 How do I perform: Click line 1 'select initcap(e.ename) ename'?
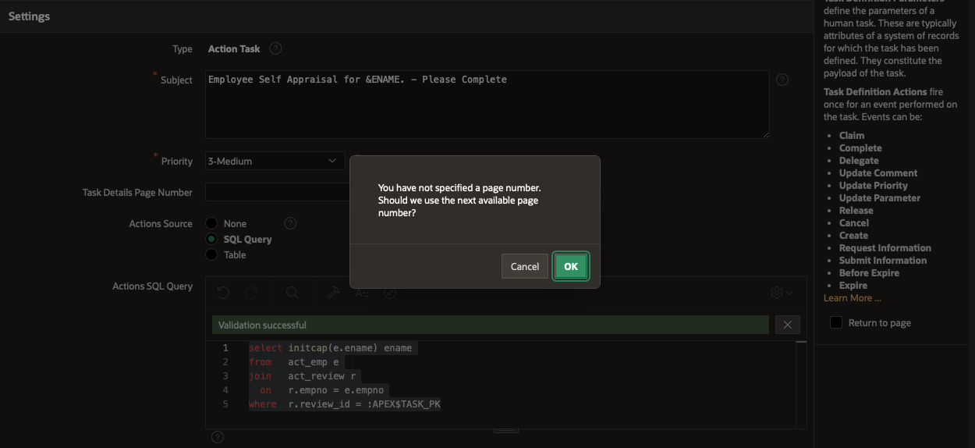pyautogui.click(x=330, y=348)
